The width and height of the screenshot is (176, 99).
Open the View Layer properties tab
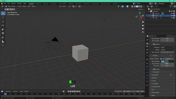[147, 50]
